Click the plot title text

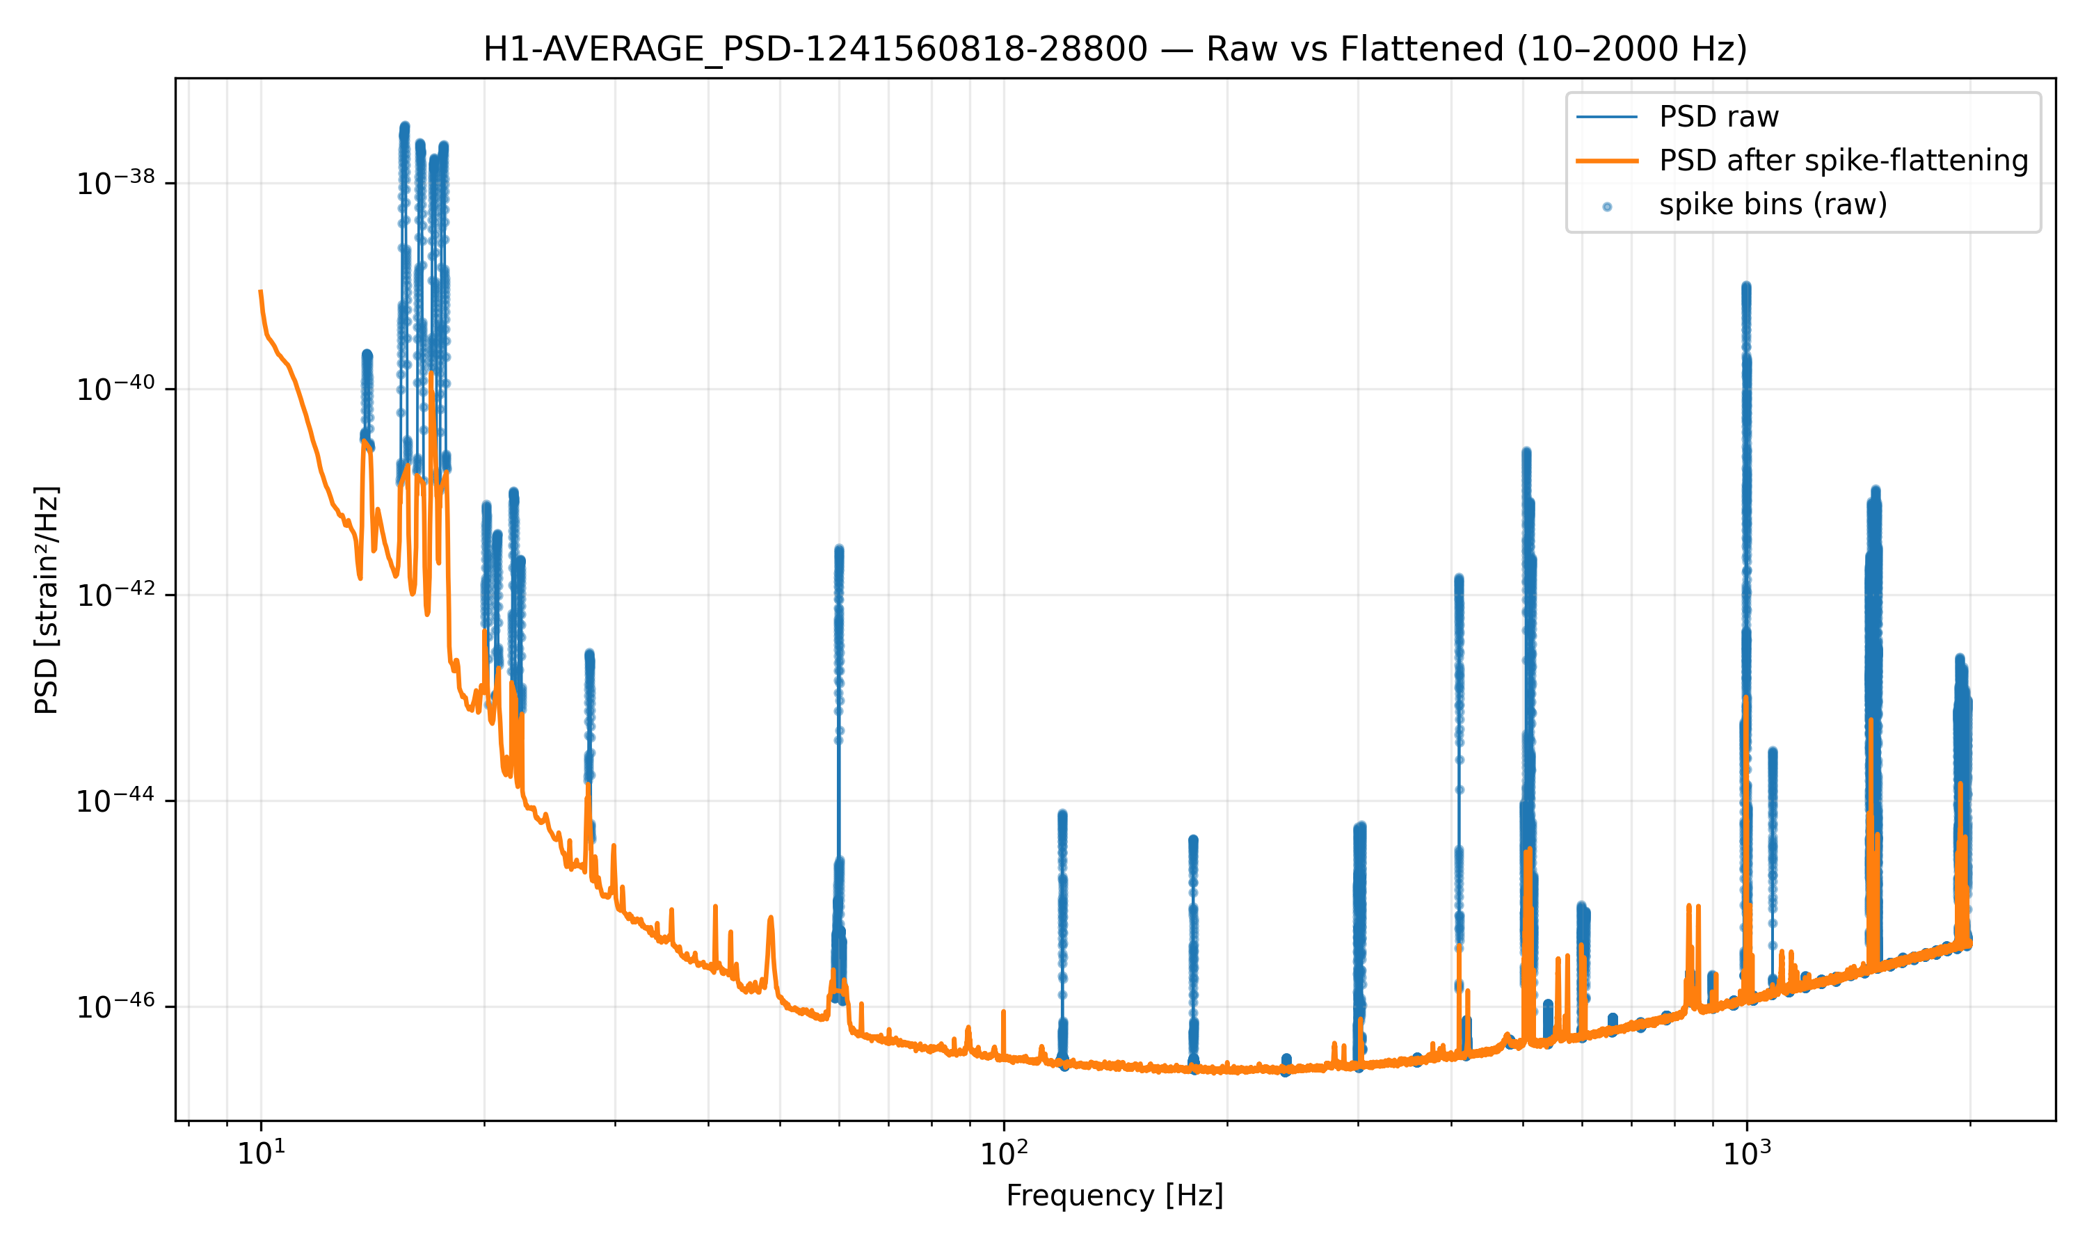pos(1114,49)
